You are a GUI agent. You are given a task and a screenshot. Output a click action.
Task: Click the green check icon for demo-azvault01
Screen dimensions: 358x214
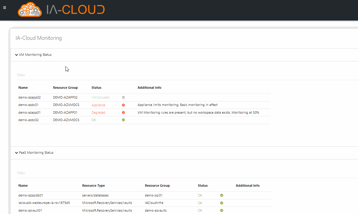coord(222,210)
